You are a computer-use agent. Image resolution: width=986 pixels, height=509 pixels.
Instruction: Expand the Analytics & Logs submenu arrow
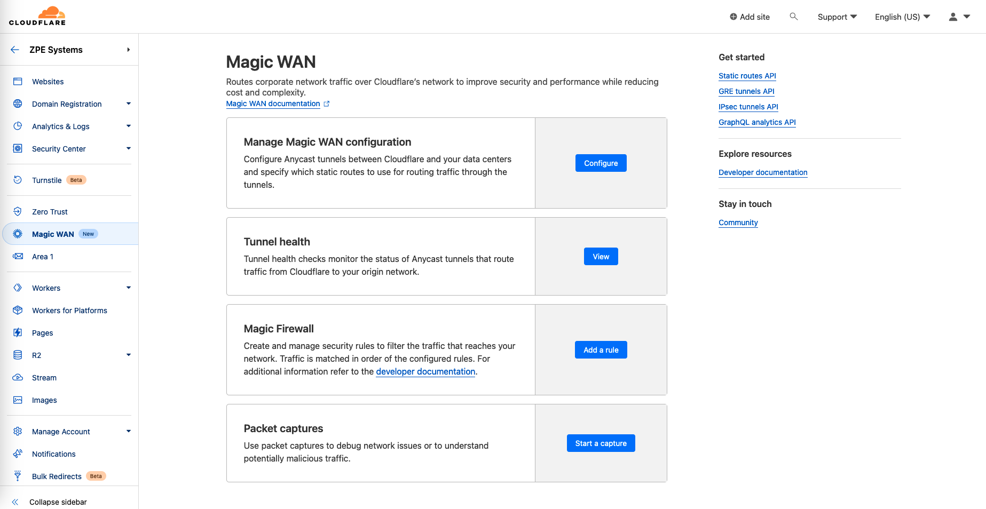pos(129,126)
